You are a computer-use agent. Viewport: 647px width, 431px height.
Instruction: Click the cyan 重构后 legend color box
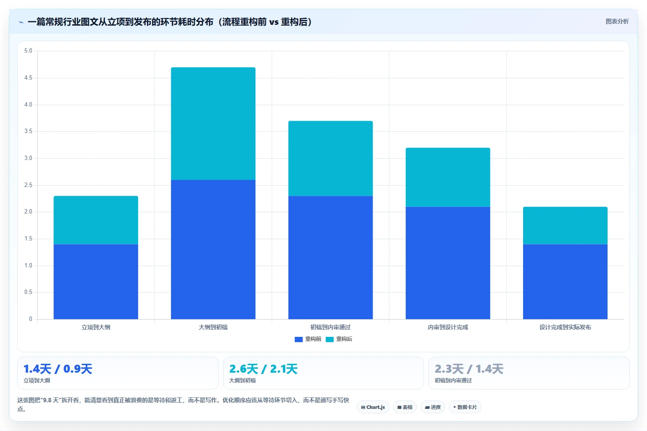[330, 339]
